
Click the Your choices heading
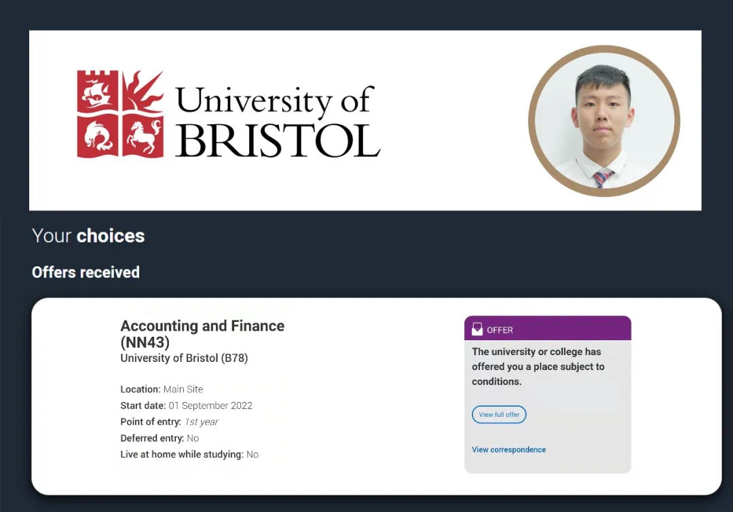coord(88,236)
